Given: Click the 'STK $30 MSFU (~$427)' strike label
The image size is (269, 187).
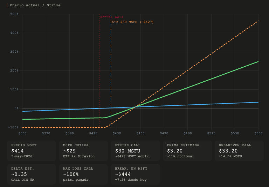Looking at the screenshot, I should [x=133, y=22].
